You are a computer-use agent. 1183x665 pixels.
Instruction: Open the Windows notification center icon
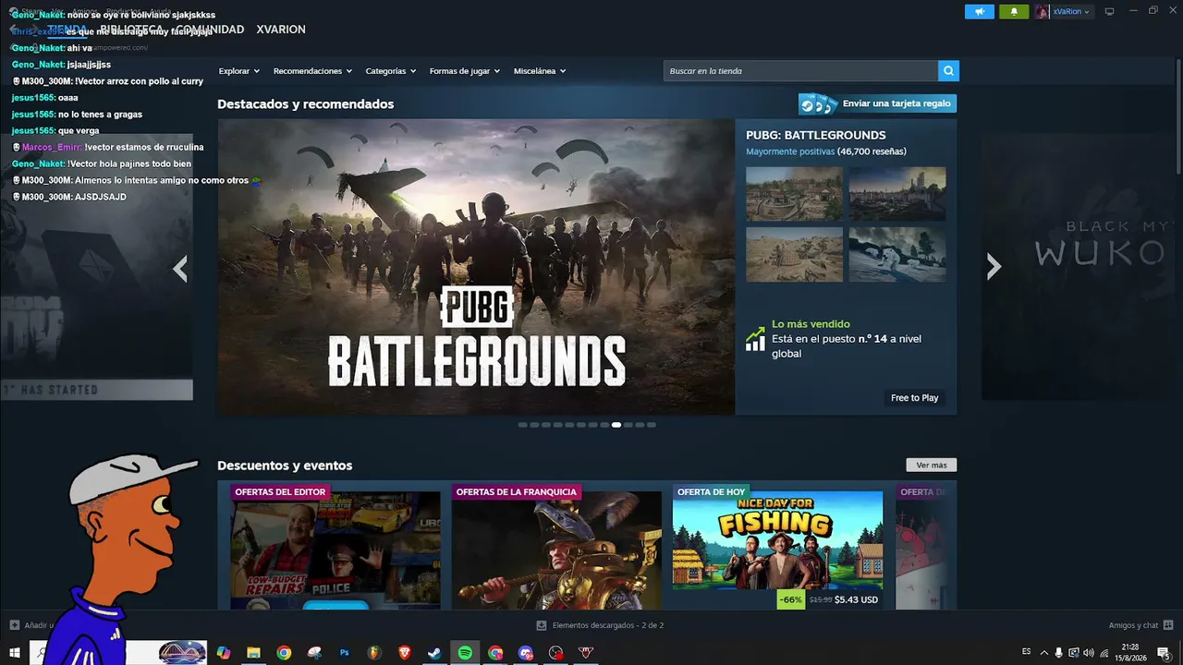click(x=1164, y=653)
